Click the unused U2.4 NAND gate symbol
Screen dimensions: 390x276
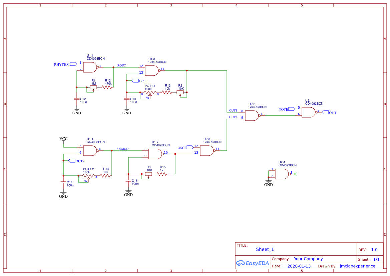(x=281, y=173)
